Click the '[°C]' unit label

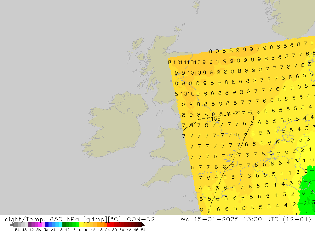pyautogui.click(x=115, y=219)
